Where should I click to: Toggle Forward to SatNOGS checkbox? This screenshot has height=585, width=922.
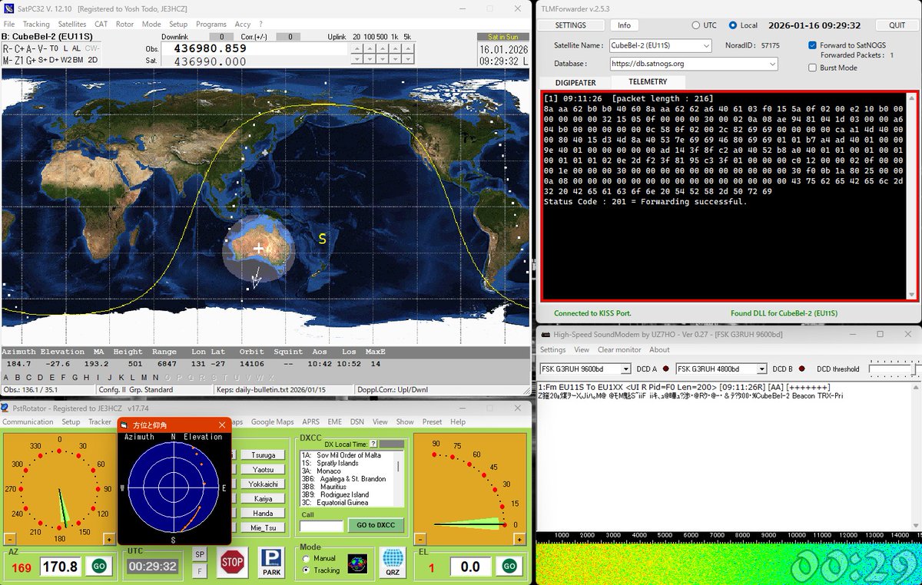pos(813,45)
